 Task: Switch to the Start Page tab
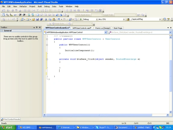tap(118, 28)
